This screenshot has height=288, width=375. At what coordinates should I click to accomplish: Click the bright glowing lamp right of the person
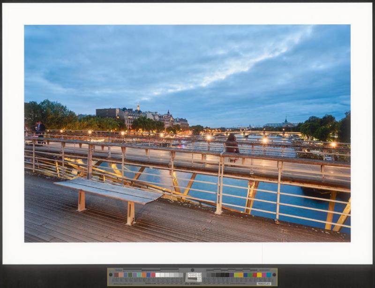[265, 140]
